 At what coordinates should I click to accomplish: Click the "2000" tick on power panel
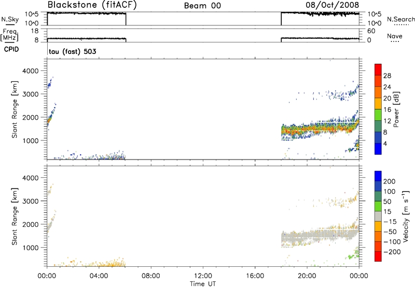click(x=31, y=117)
